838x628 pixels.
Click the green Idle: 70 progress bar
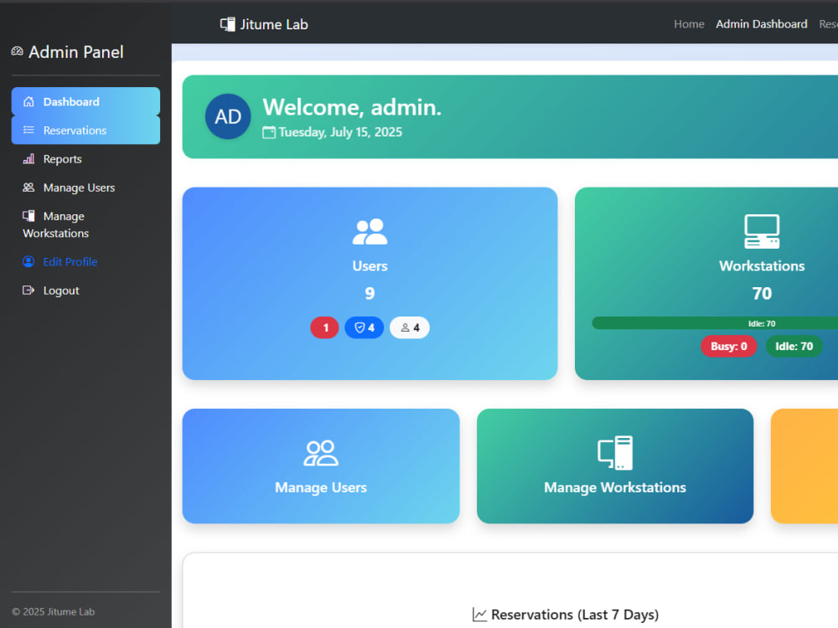715,323
